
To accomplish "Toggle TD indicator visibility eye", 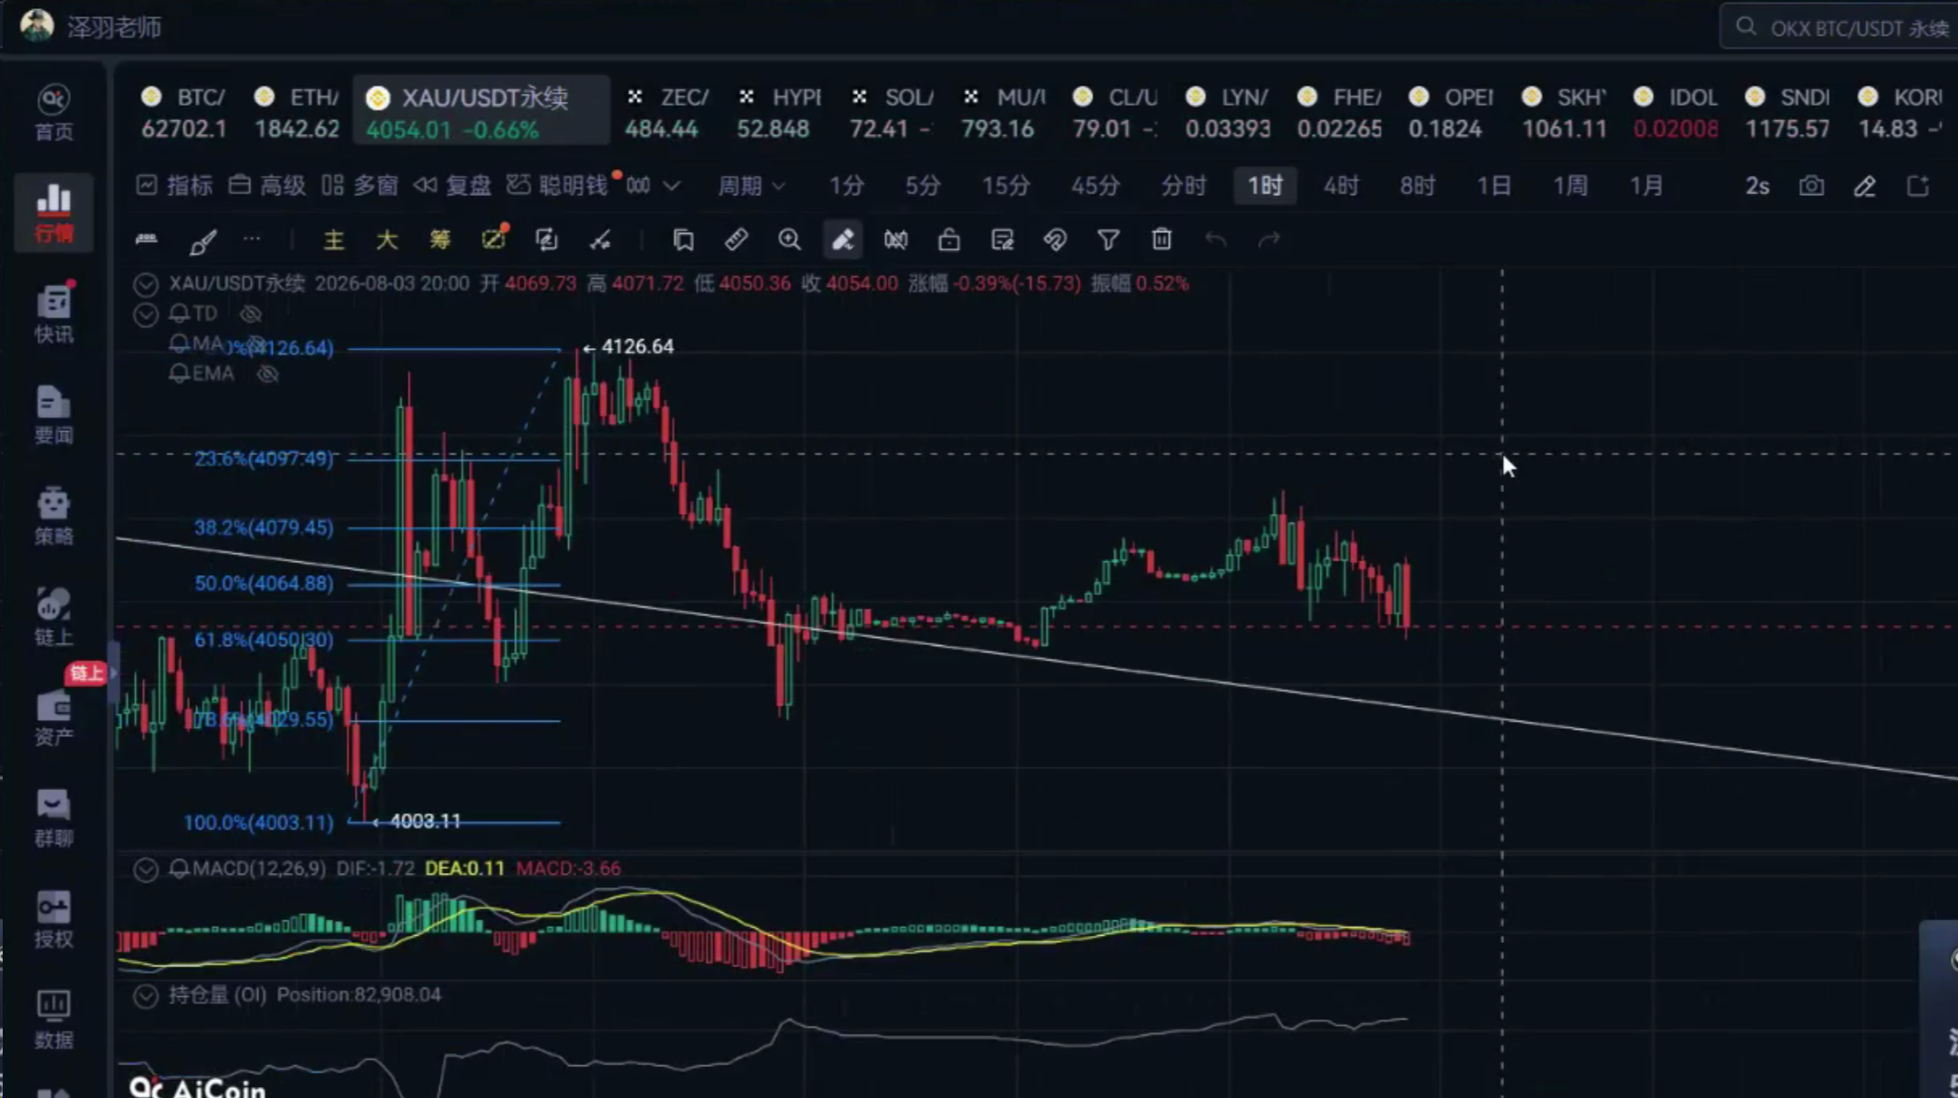I will 251,314.
